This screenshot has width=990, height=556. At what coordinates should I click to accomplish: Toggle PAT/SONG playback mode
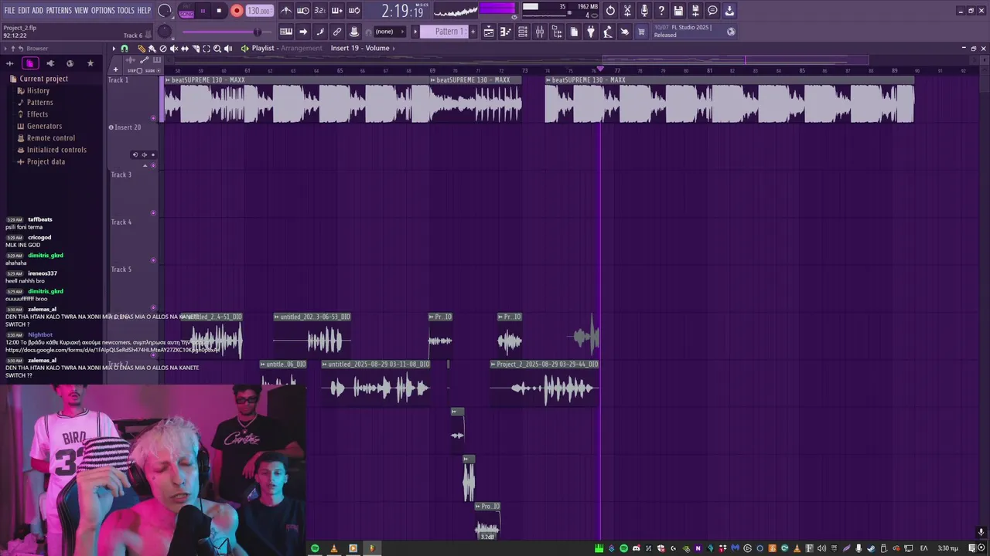pos(186,11)
